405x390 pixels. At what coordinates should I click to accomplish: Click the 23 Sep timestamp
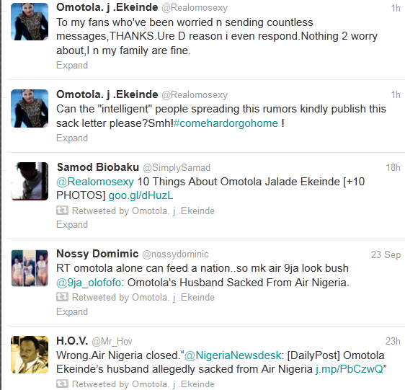(x=386, y=254)
